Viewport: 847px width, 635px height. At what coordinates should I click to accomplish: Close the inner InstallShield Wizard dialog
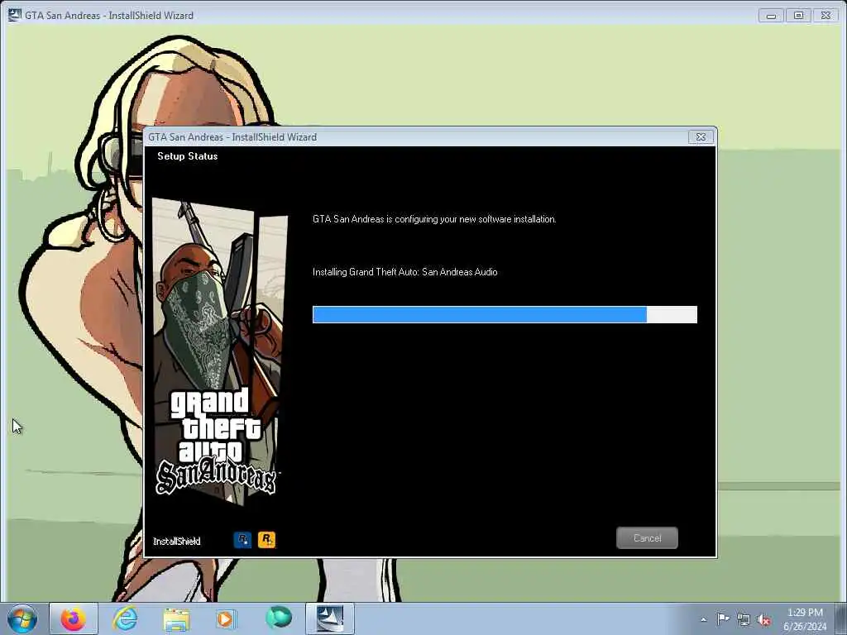tap(701, 137)
